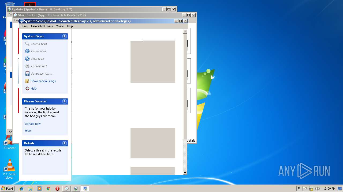Click the Please Donate! header title
The height and width of the screenshot is (192, 343).
point(35,101)
